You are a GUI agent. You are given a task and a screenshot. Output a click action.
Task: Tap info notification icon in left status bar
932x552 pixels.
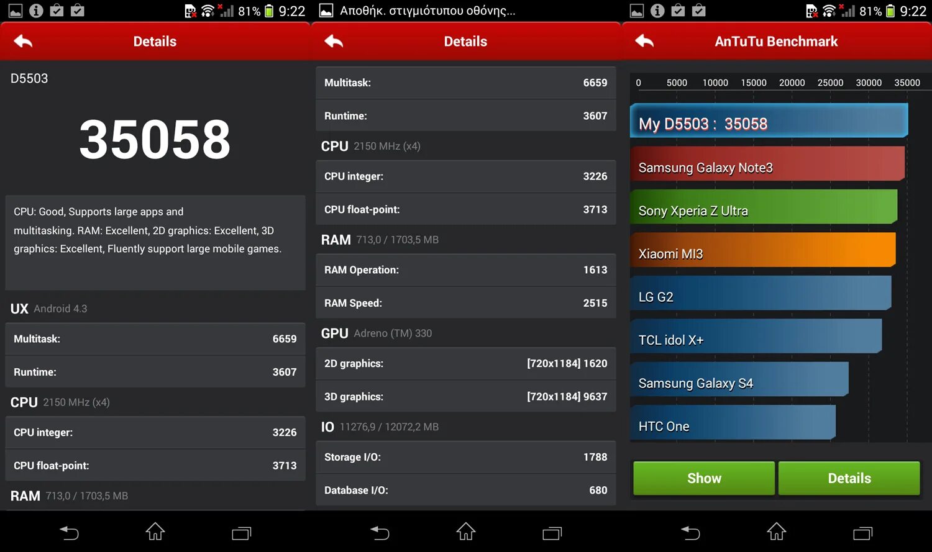pyautogui.click(x=36, y=11)
